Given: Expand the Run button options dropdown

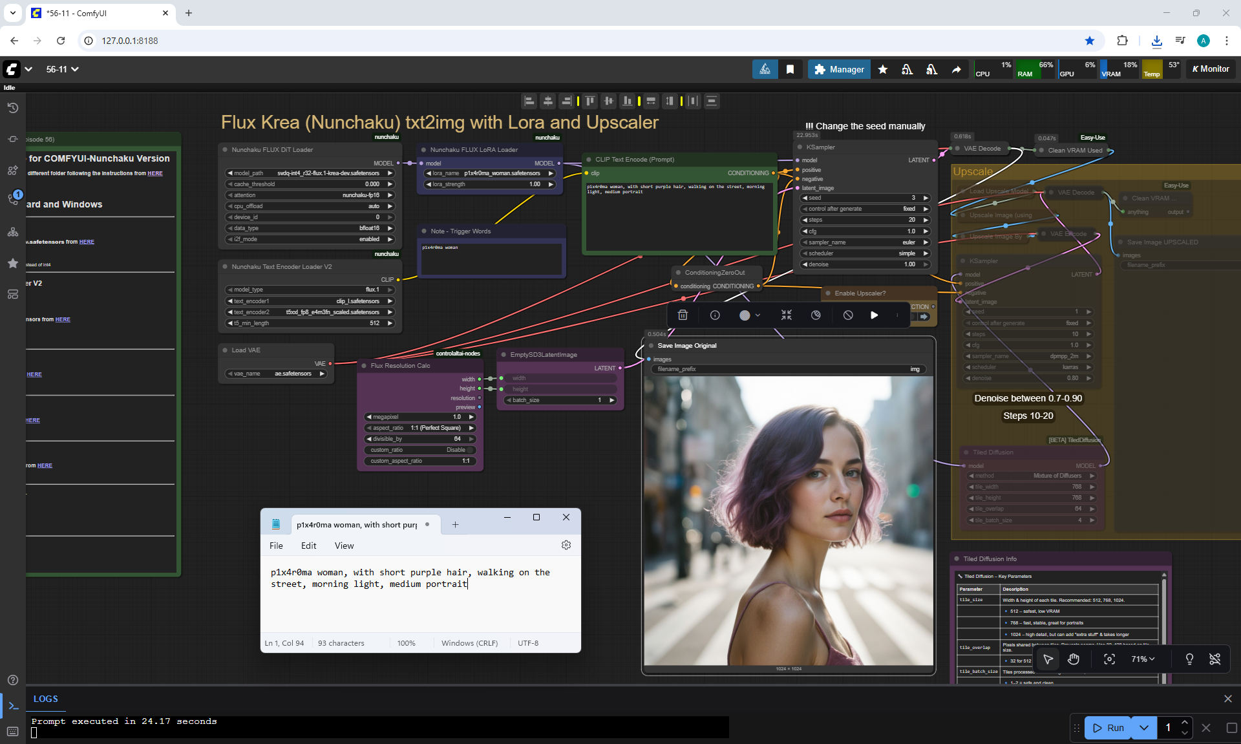Looking at the screenshot, I should coord(1144,727).
